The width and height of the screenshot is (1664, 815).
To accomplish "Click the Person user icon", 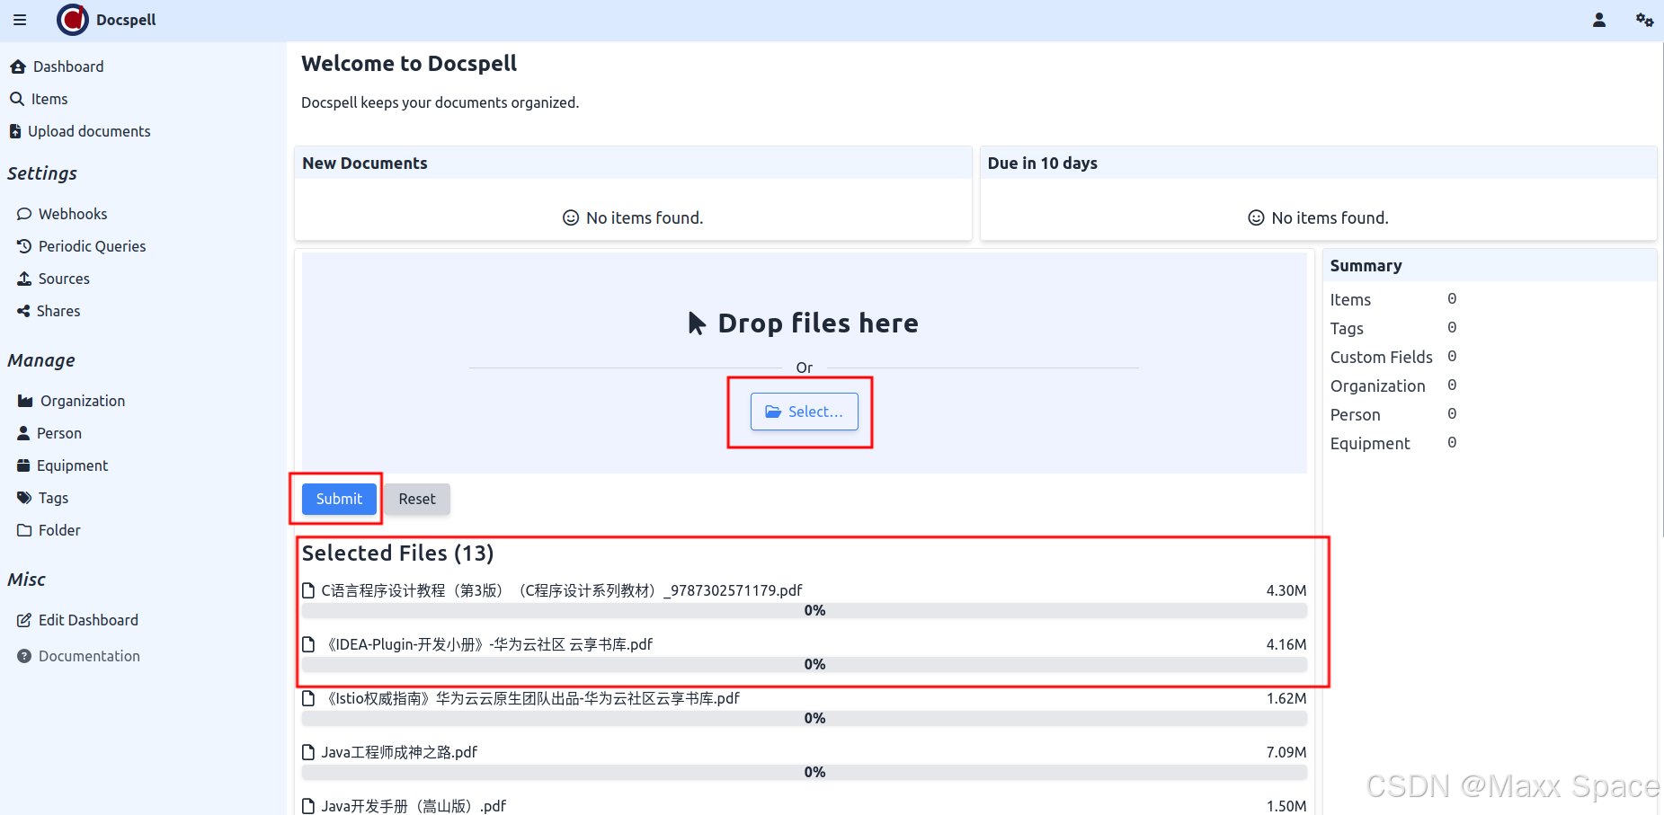I will [x=23, y=433].
